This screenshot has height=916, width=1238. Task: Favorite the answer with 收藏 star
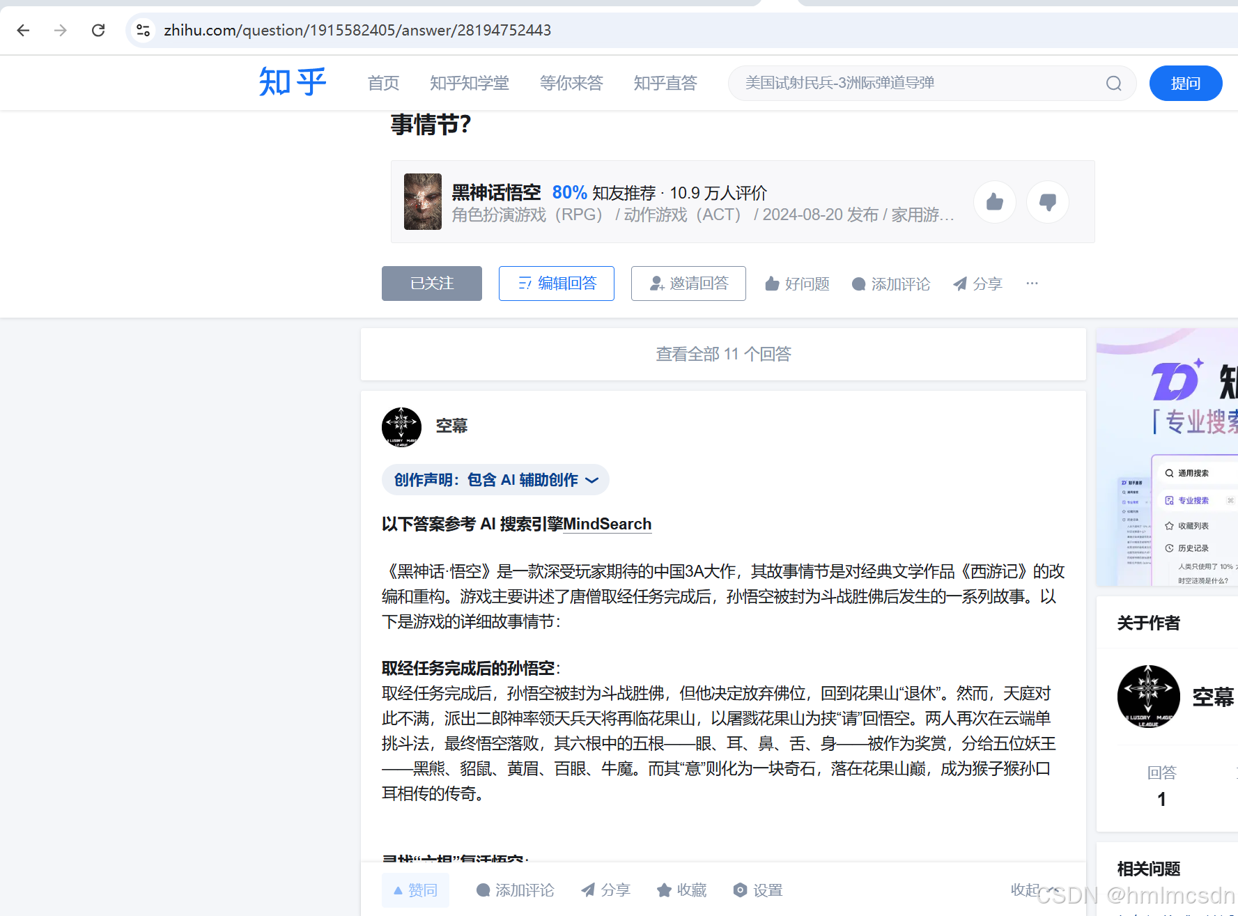[681, 890]
